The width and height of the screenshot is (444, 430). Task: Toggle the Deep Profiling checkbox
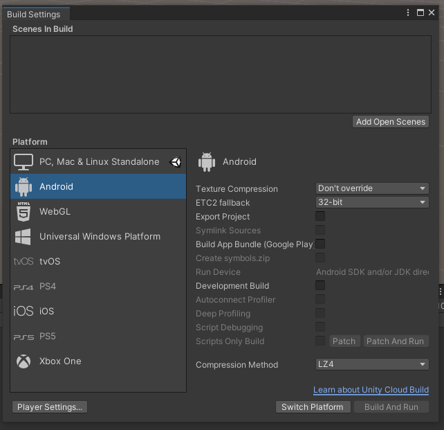[320, 313]
